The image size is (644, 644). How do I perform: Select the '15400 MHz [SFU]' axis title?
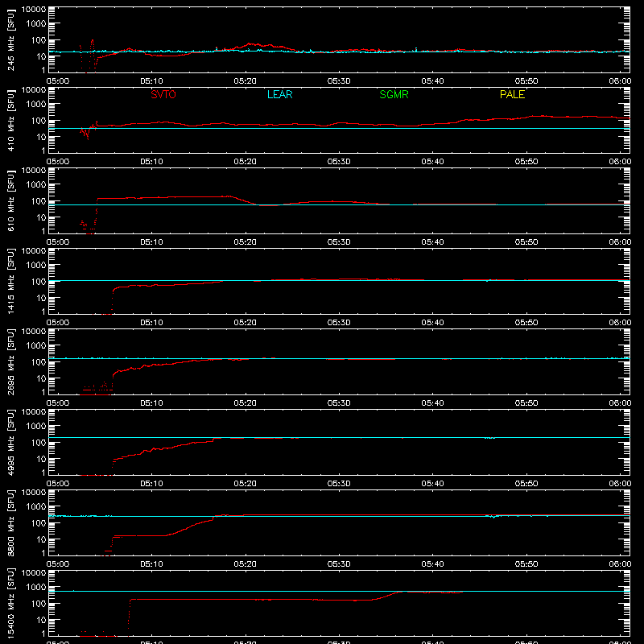10,603
